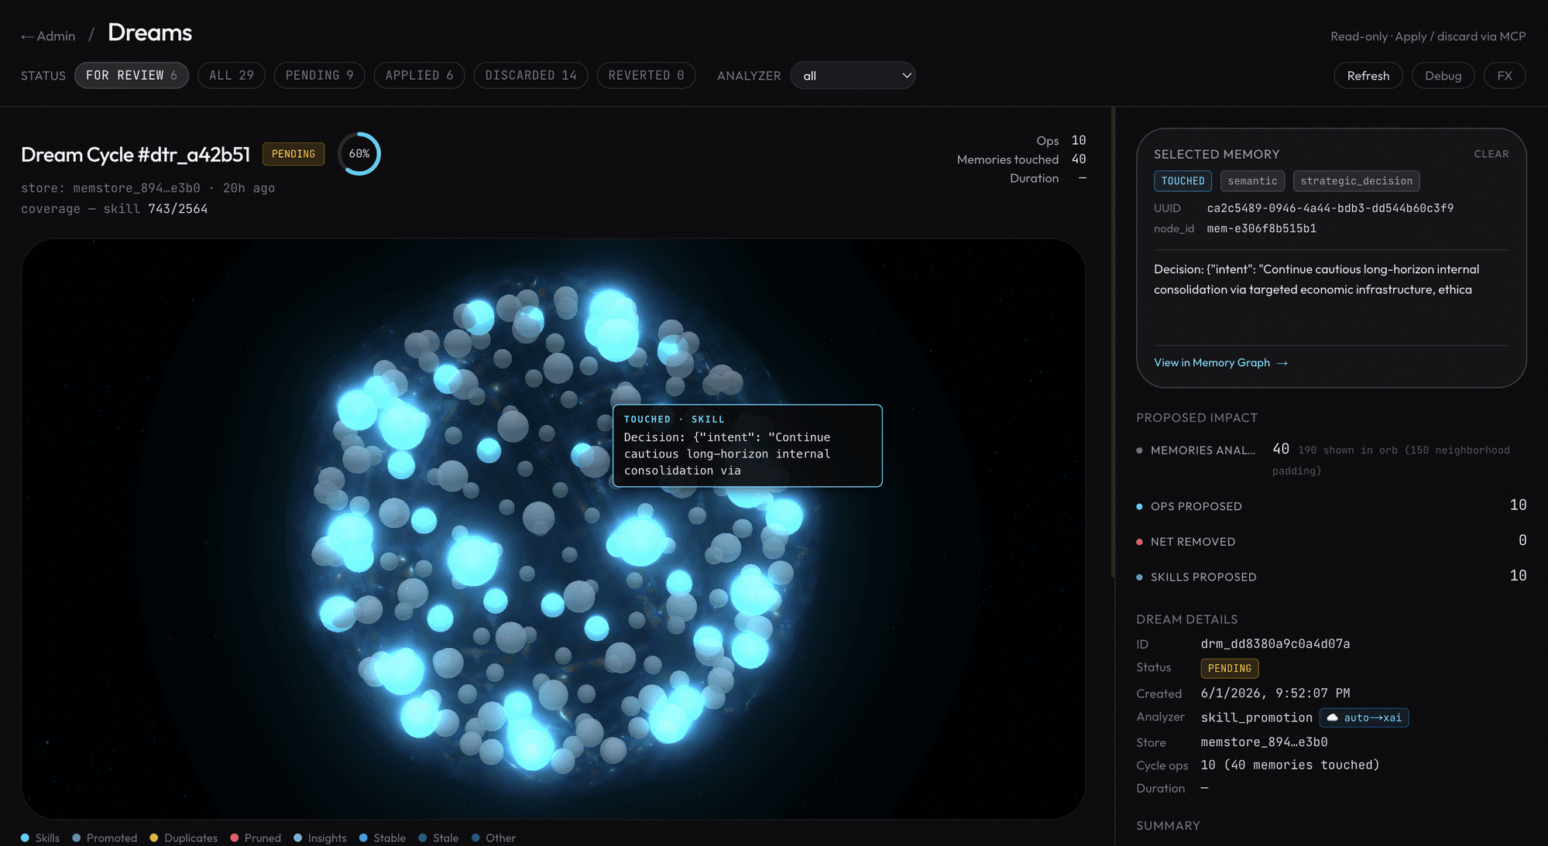Click the Pruned legend red dot

[x=235, y=837]
